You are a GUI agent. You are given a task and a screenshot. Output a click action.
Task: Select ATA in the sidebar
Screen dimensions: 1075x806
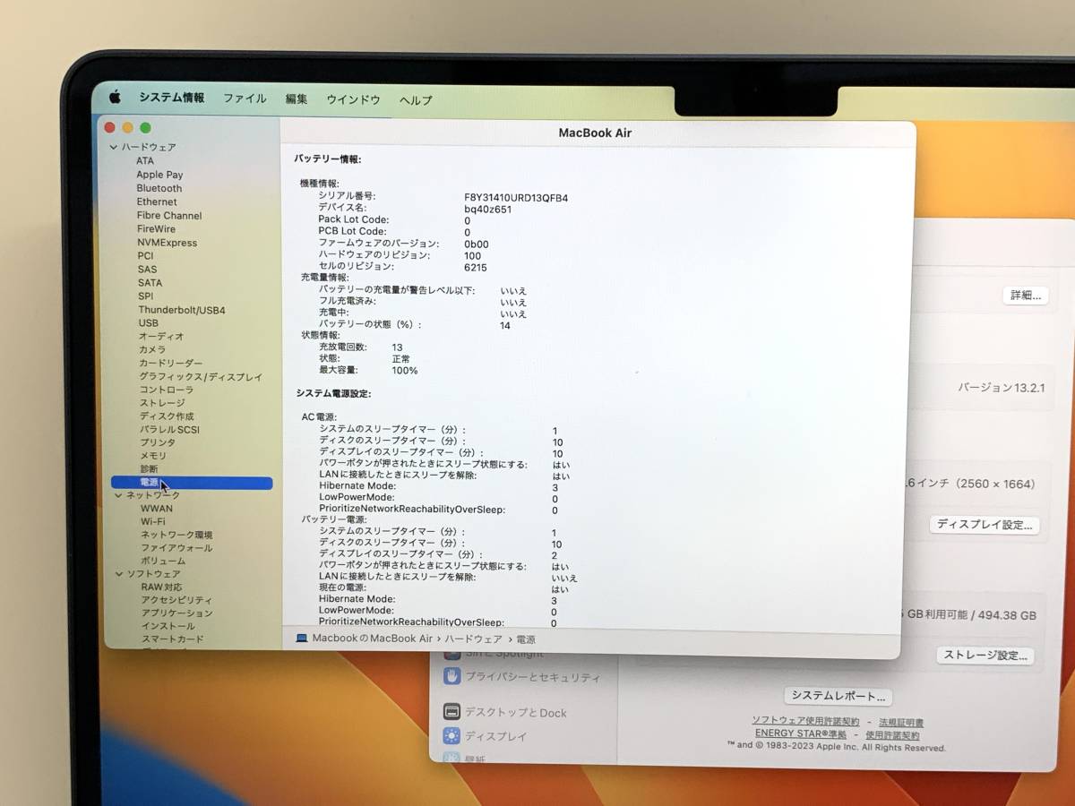point(145,161)
